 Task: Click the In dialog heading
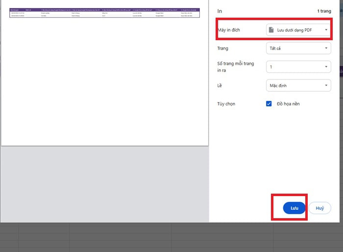tap(220, 10)
